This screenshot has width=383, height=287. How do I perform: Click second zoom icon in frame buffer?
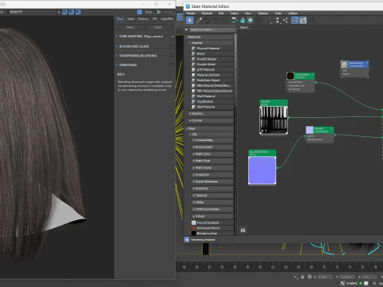pos(71,12)
